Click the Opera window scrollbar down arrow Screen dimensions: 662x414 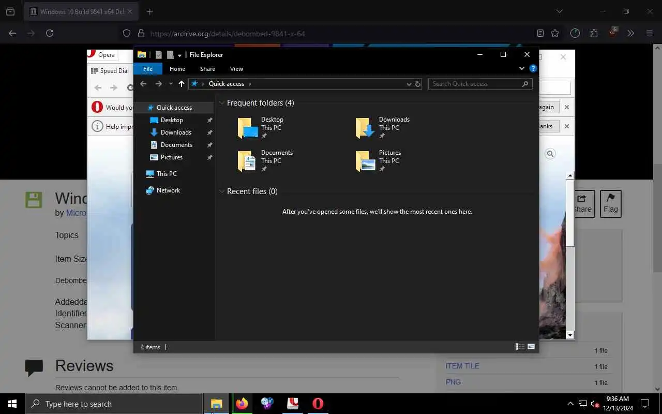click(x=570, y=335)
